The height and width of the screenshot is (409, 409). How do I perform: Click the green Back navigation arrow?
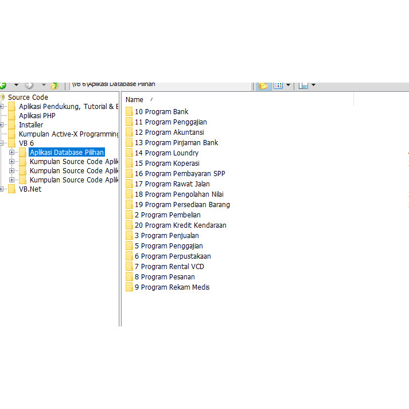point(3,85)
